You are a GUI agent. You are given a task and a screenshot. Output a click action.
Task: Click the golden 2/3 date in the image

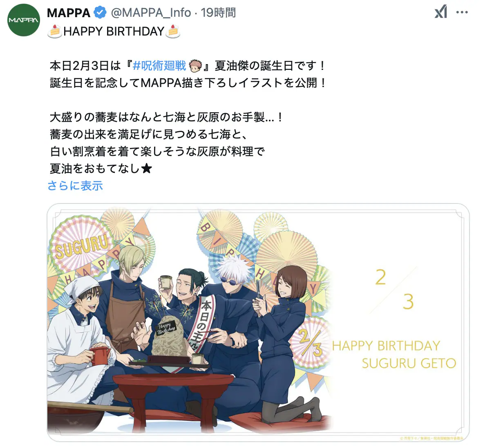[x=394, y=290]
